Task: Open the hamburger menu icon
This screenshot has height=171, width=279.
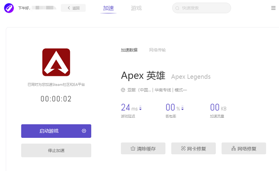Action: [x=273, y=8]
